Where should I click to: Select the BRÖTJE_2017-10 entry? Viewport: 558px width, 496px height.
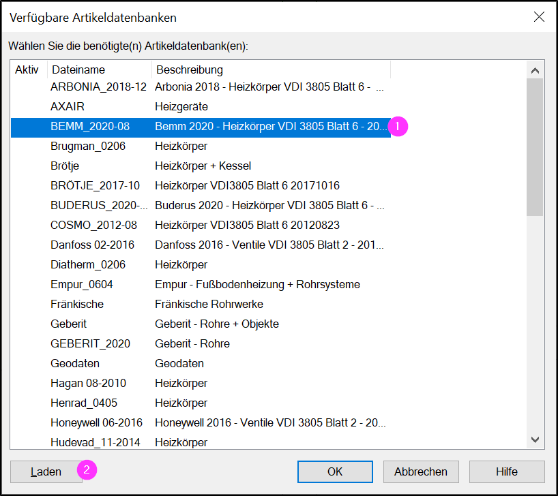201,185
